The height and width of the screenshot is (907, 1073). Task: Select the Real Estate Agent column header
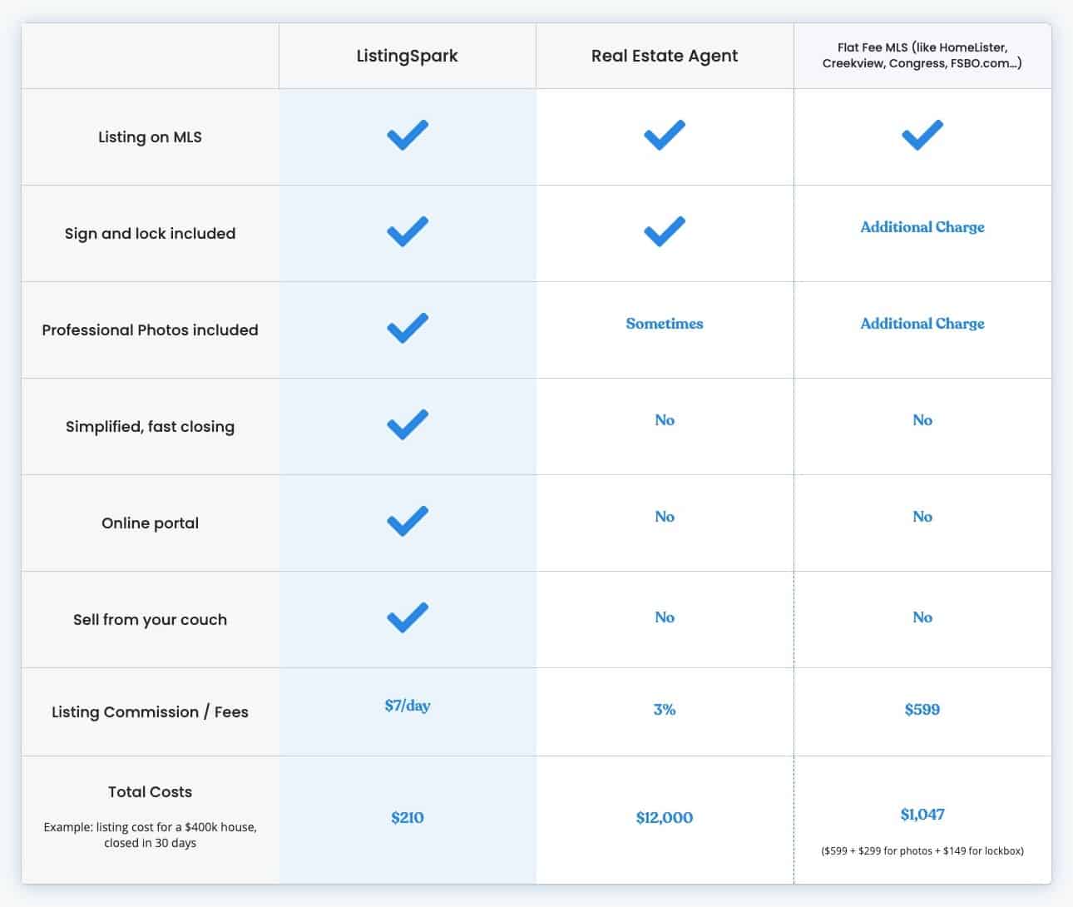[665, 56]
